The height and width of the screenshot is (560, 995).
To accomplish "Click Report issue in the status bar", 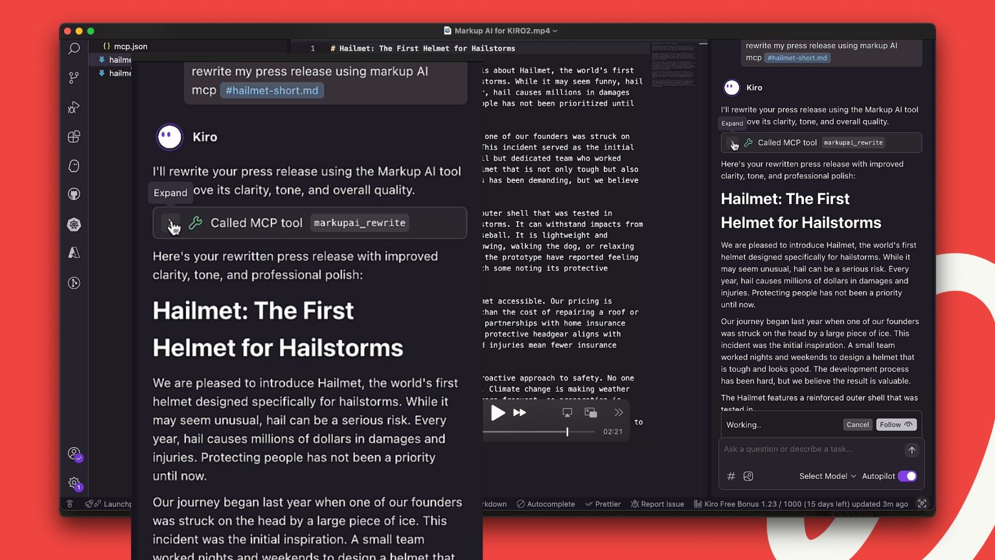I will tap(658, 504).
